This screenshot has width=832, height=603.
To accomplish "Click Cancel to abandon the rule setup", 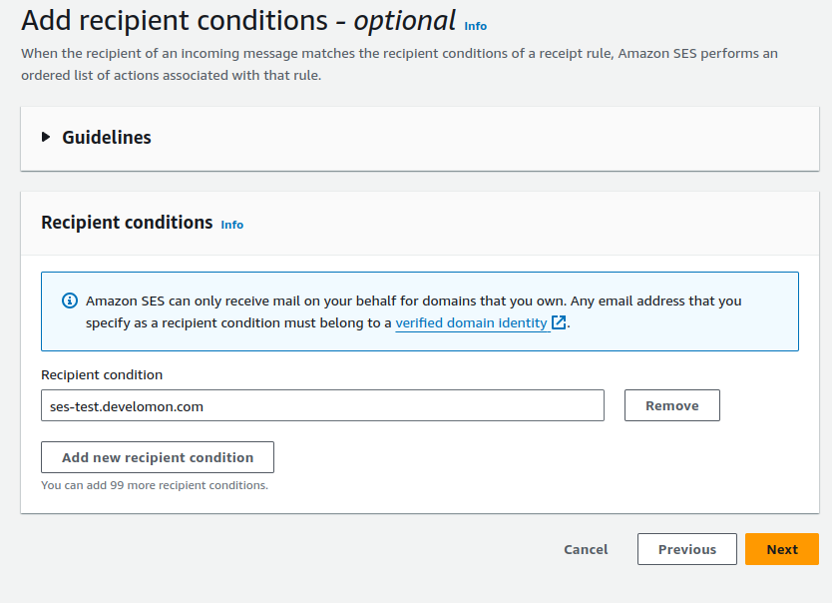I will [x=585, y=549].
